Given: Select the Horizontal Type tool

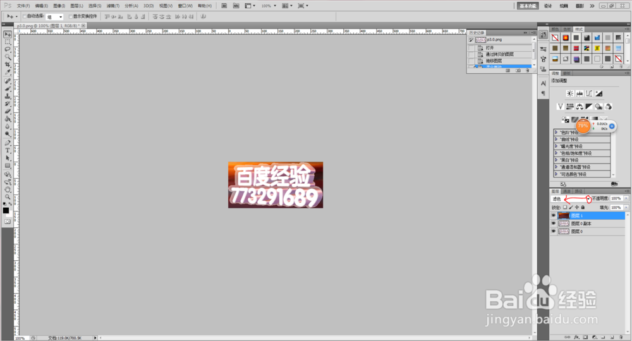Looking at the screenshot, I should [x=7, y=150].
